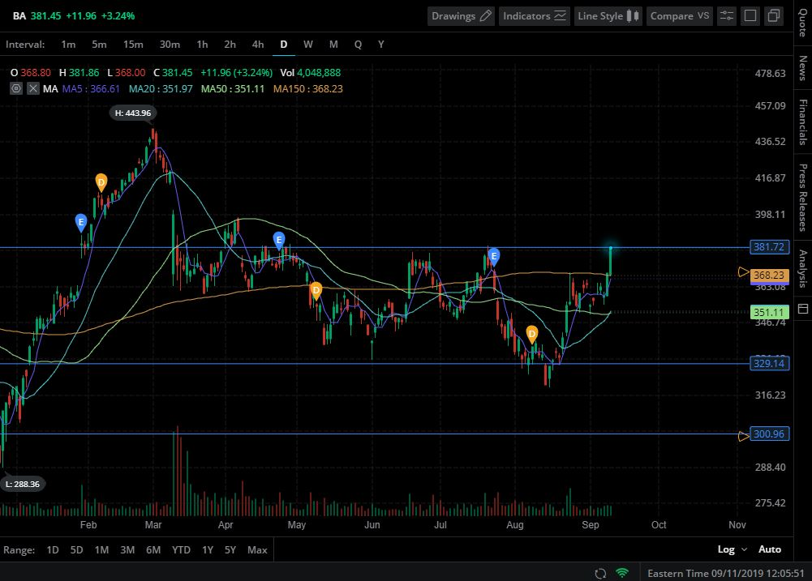Open Compare VS option
The height and width of the screenshot is (581, 812).
point(680,16)
